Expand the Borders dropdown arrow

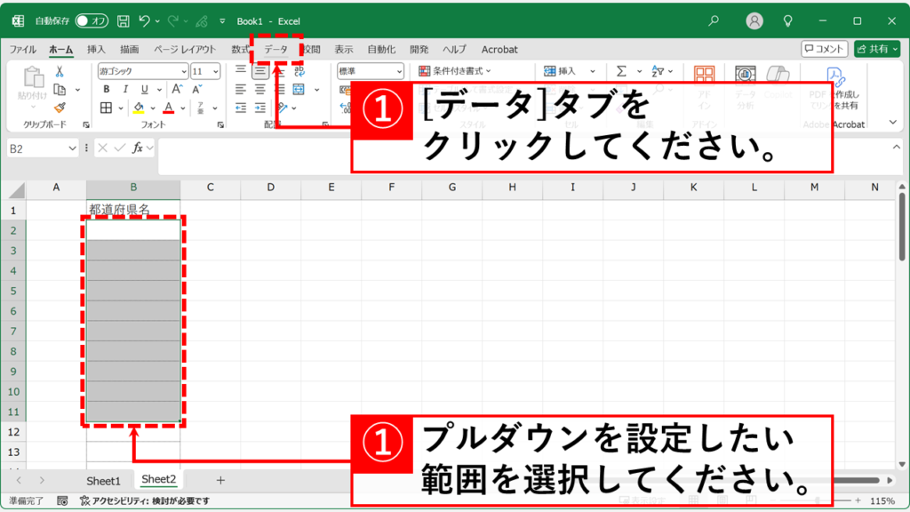click(x=121, y=108)
